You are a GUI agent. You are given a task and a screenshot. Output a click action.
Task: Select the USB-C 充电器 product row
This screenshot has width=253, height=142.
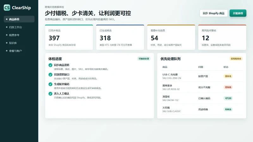202,76
